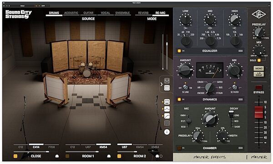Choose C12 for the CLOSE mic

point(21,147)
